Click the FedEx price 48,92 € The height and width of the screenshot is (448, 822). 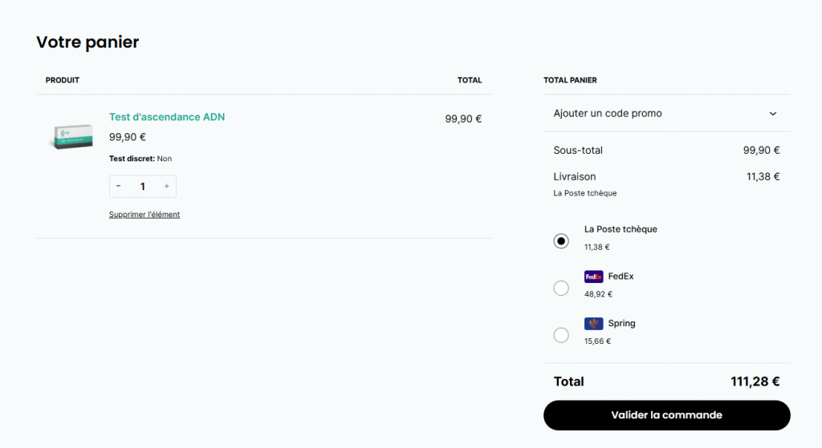[x=597, y=294]
